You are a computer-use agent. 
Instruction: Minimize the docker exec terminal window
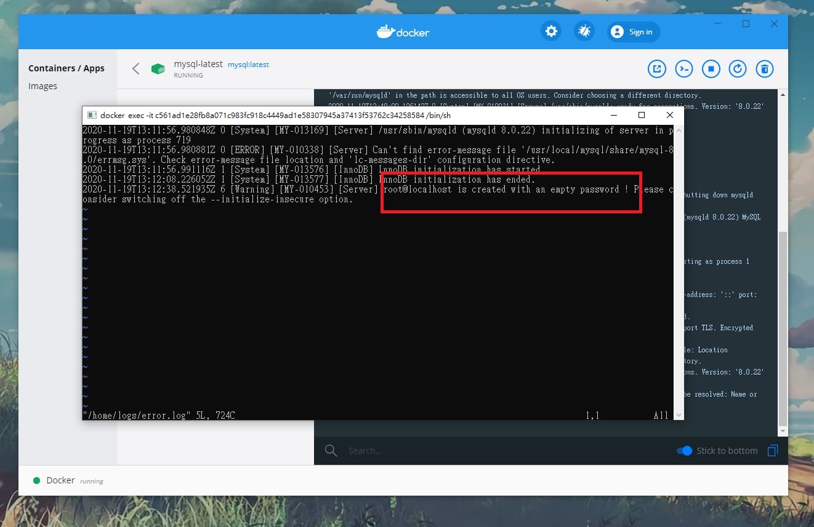613,115
